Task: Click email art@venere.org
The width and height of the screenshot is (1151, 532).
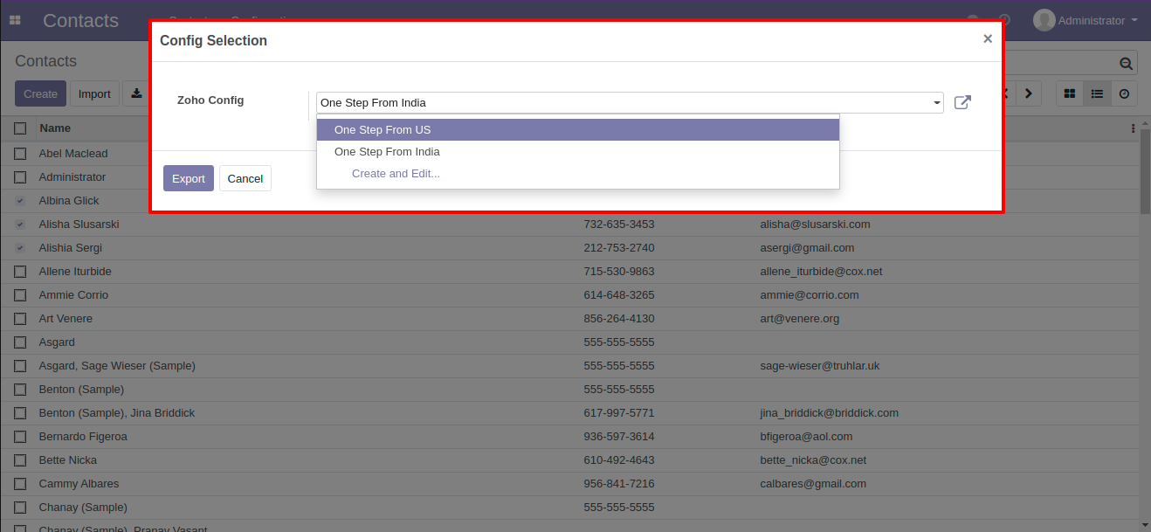Action: click(x=799, y=319)
